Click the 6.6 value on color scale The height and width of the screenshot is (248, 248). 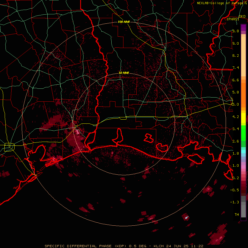pyautogui.click(x=236, y=80)
